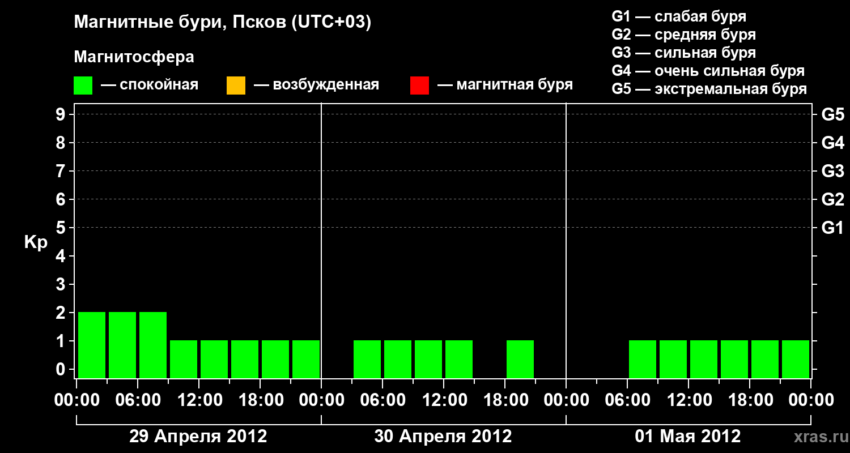This screenshot has height=453, width=850.
Task: Click the '0' value on the Kp axis
Action: 62,369
